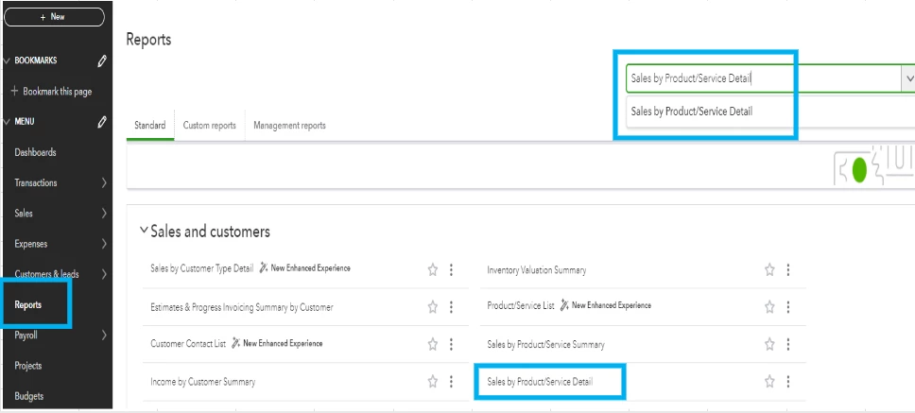This screenshot has width=915, height=413.
Task: Open Sales in the sidebar
Action: point(24,214)
